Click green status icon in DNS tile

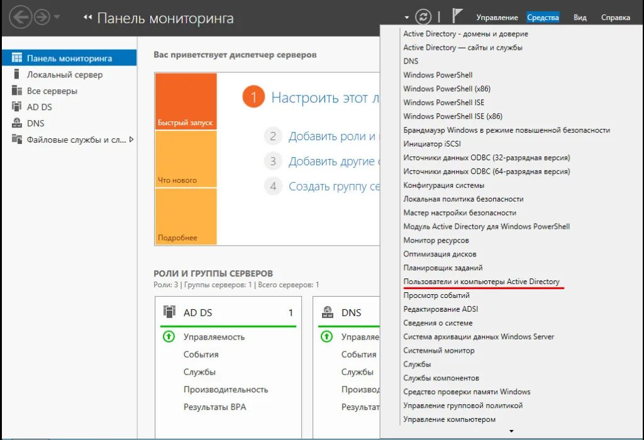(x=326, y=336)
